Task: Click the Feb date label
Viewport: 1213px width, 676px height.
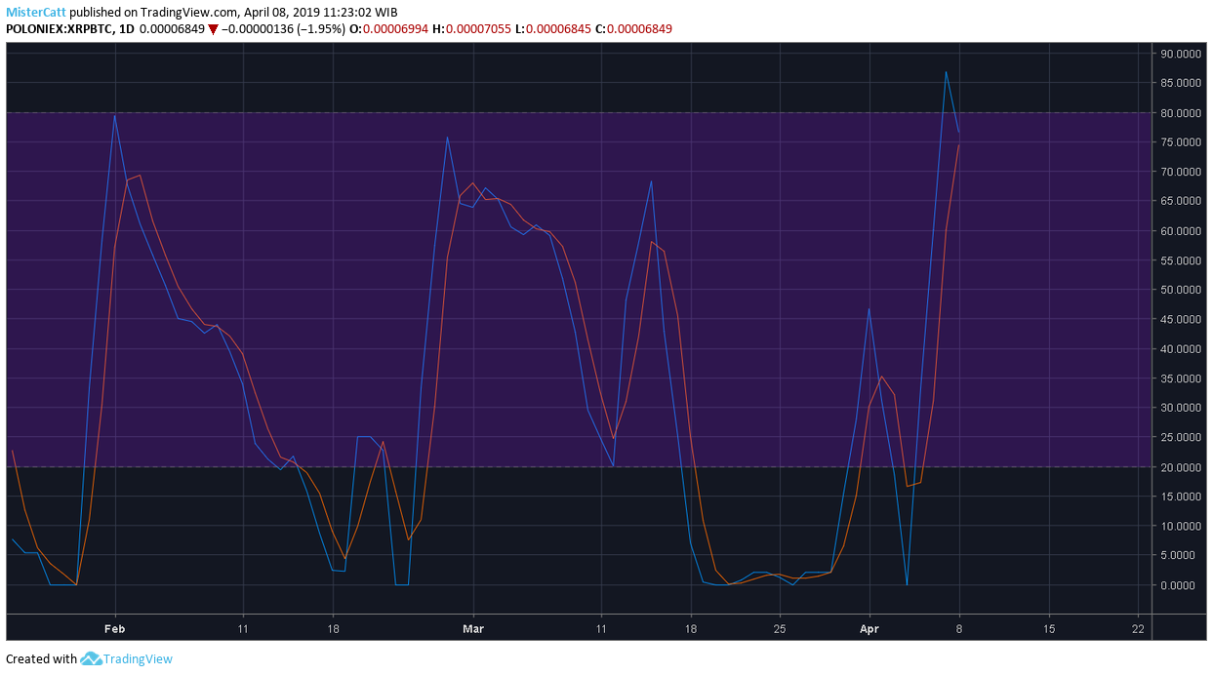Action: click(116, 629)
